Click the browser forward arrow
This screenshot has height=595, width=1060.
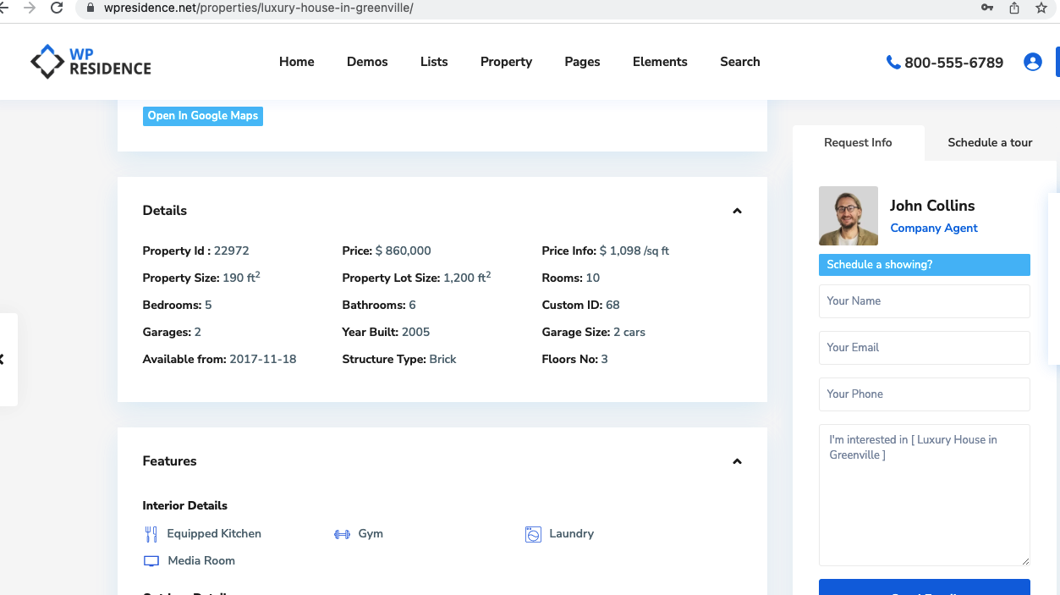point(30,8)
